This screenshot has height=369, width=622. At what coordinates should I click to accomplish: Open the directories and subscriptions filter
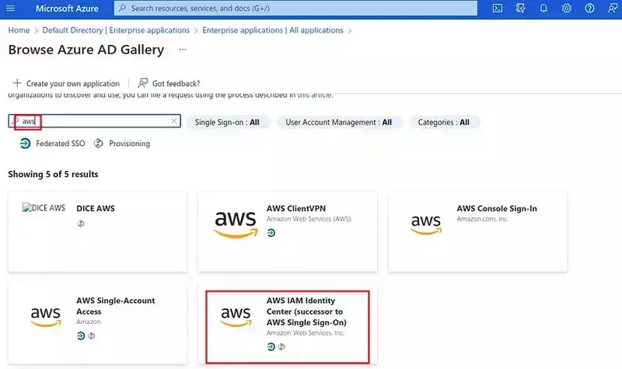pyautogui.click(x=521, y=9)
